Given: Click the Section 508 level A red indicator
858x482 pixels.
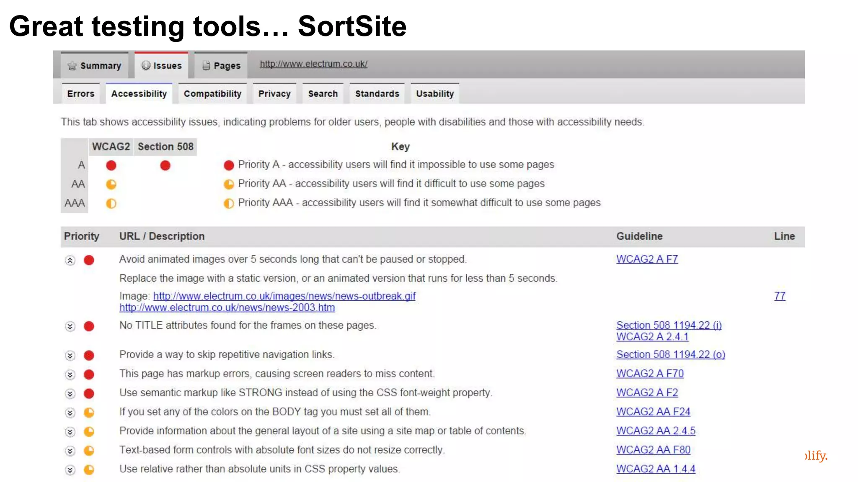Looking at the screenshot, I should pos(165,165).
